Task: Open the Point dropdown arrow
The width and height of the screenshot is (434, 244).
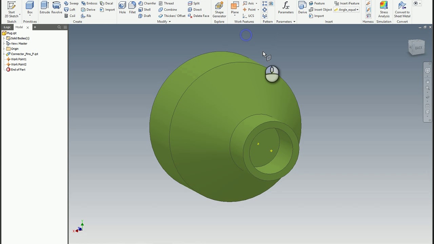Action: tap(258, 9)
